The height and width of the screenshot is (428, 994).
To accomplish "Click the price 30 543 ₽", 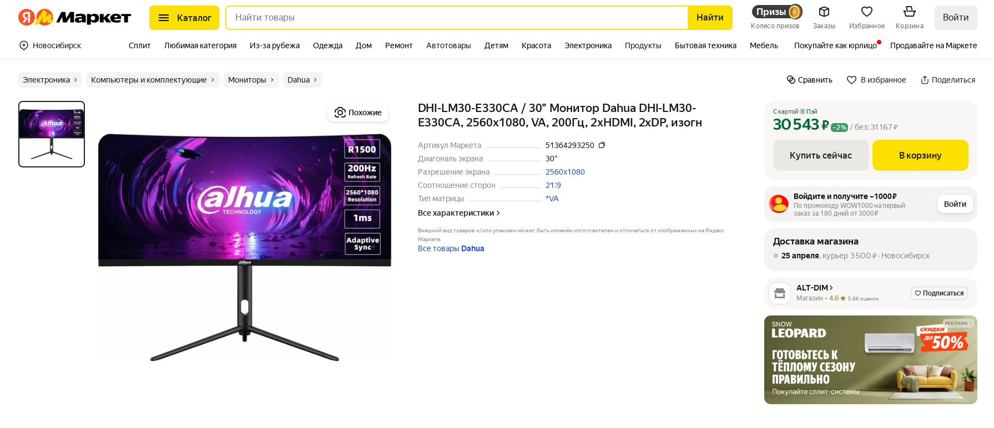I will [x=801, y=125].
